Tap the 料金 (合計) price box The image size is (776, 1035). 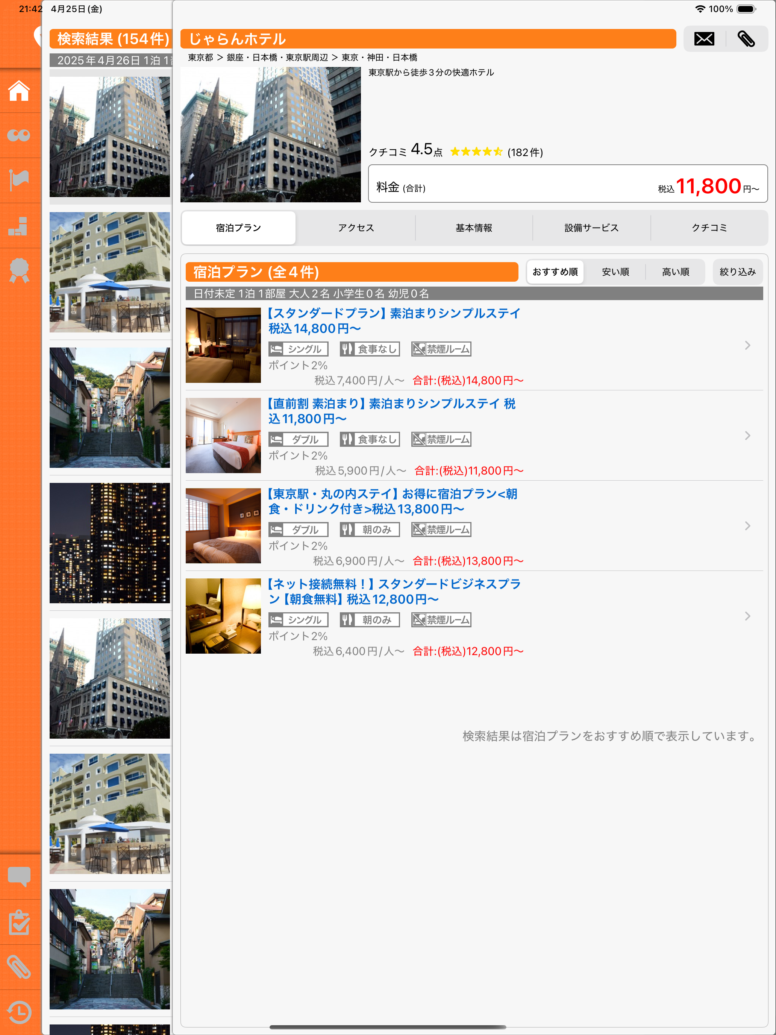(567, 184)
